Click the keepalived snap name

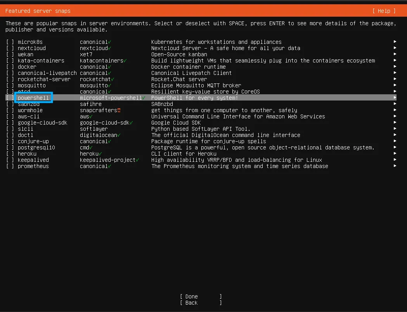(33, 160)
